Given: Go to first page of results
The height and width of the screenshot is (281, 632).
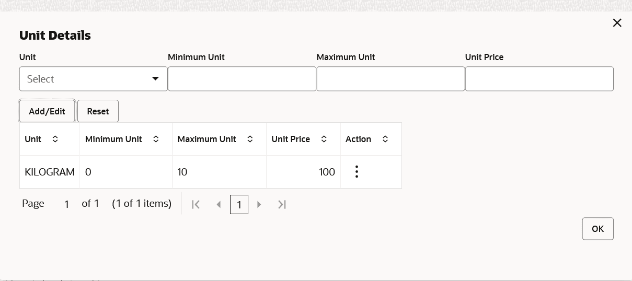Looking at the screenshot, I should tap(196, 205).
